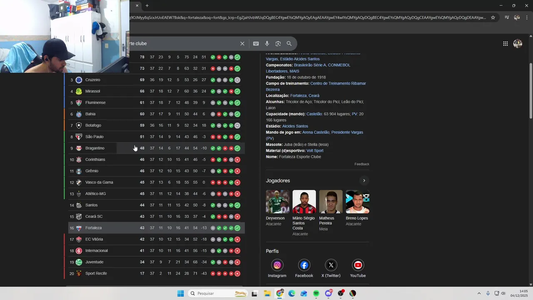Open Spotify from the taskbar
533x300 pixels.
pyautogui.click(x=316, y=293)
